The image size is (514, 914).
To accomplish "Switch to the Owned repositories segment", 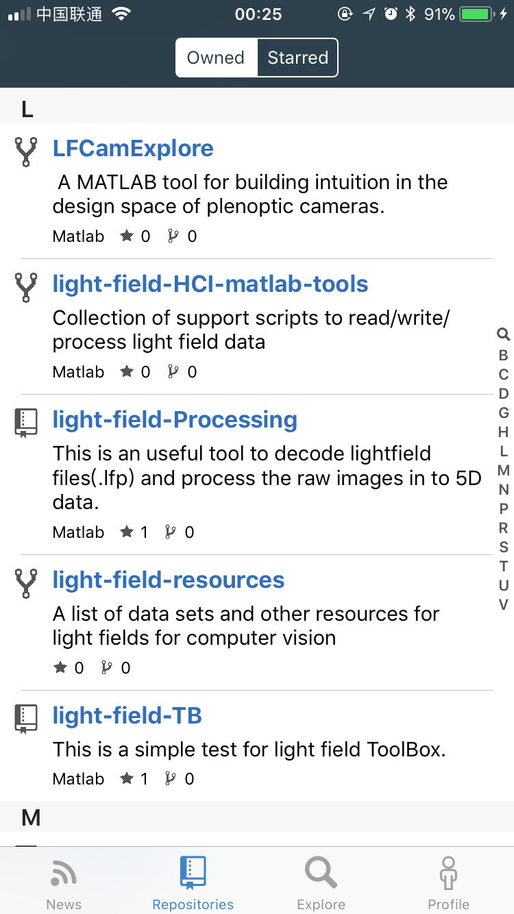I will [x=216, y=58].
